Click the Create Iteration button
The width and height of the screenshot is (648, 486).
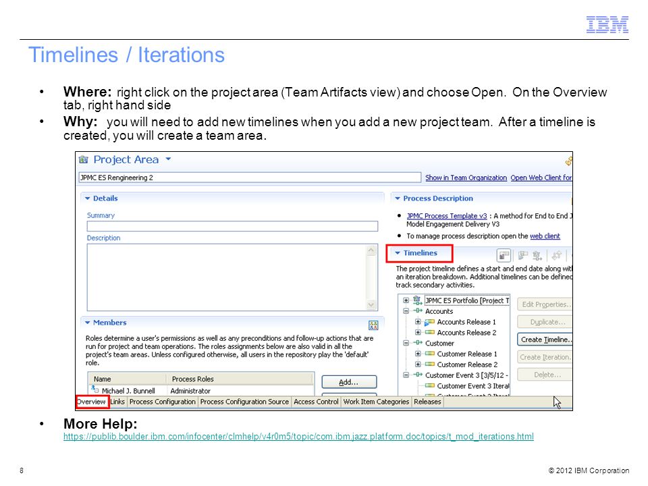(545, 357)
